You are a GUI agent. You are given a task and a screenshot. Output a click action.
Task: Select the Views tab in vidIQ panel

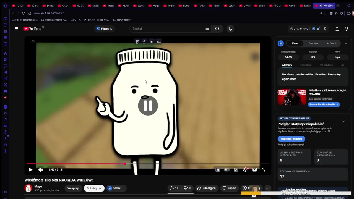(x=295, y=43)
